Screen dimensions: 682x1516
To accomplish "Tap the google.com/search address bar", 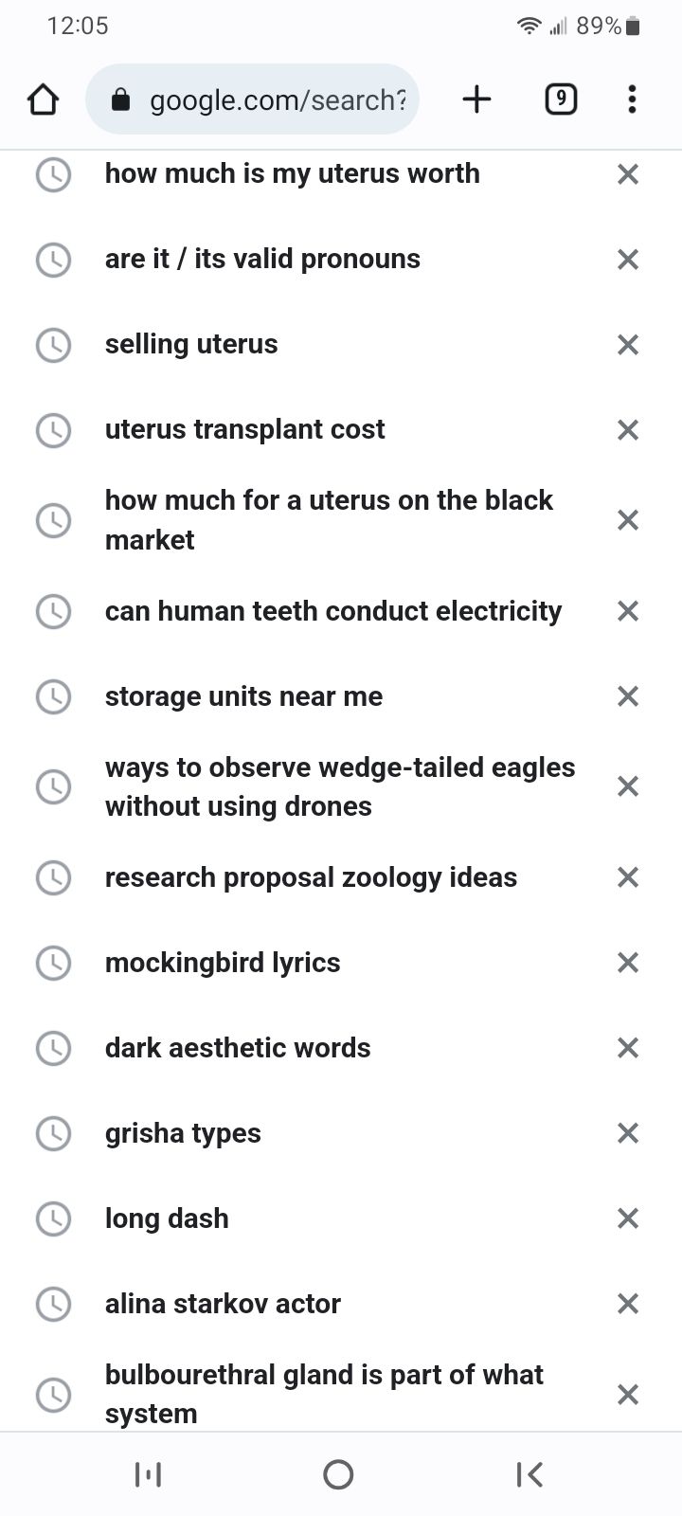I will [252, 99].
